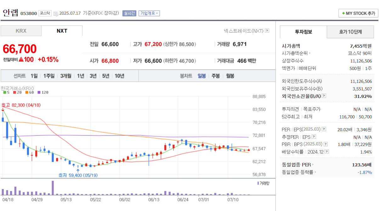This screenshot has height=211, width=379.
Task: Click the 시가 value 66,800
Action: coord(110,61)
